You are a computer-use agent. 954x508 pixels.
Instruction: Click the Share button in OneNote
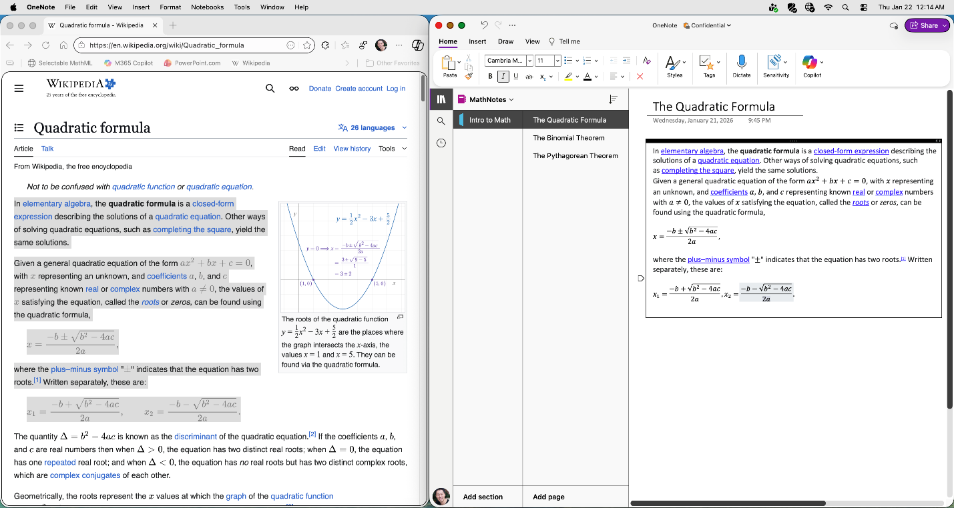(x=927, y=25)
